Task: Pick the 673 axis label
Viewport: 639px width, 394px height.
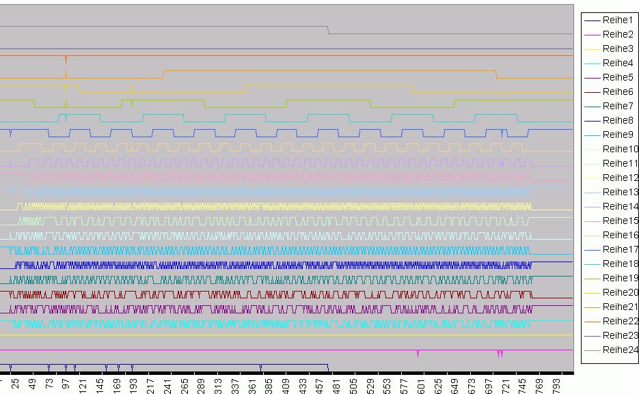Action: (472, 386)
